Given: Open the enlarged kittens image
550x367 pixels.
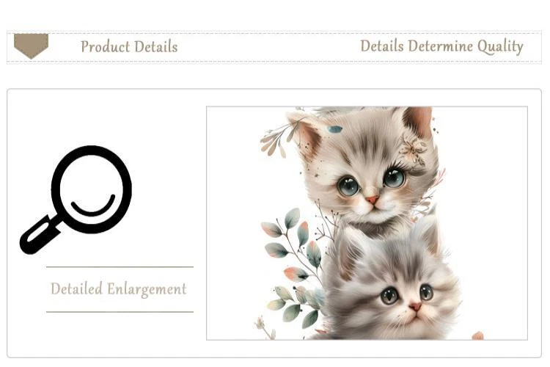Looking at the screenshot, I should coord(367,223).
